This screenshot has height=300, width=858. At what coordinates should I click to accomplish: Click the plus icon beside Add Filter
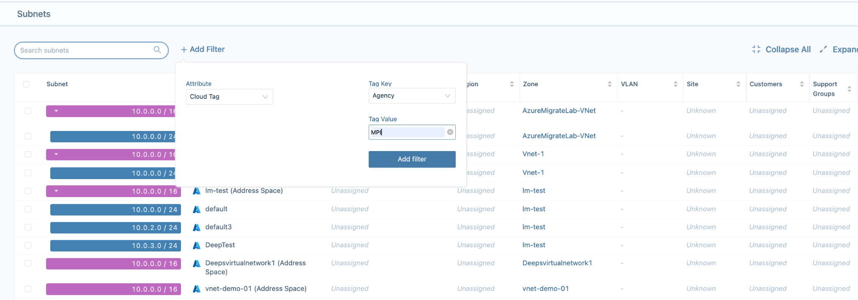point(183,50)
